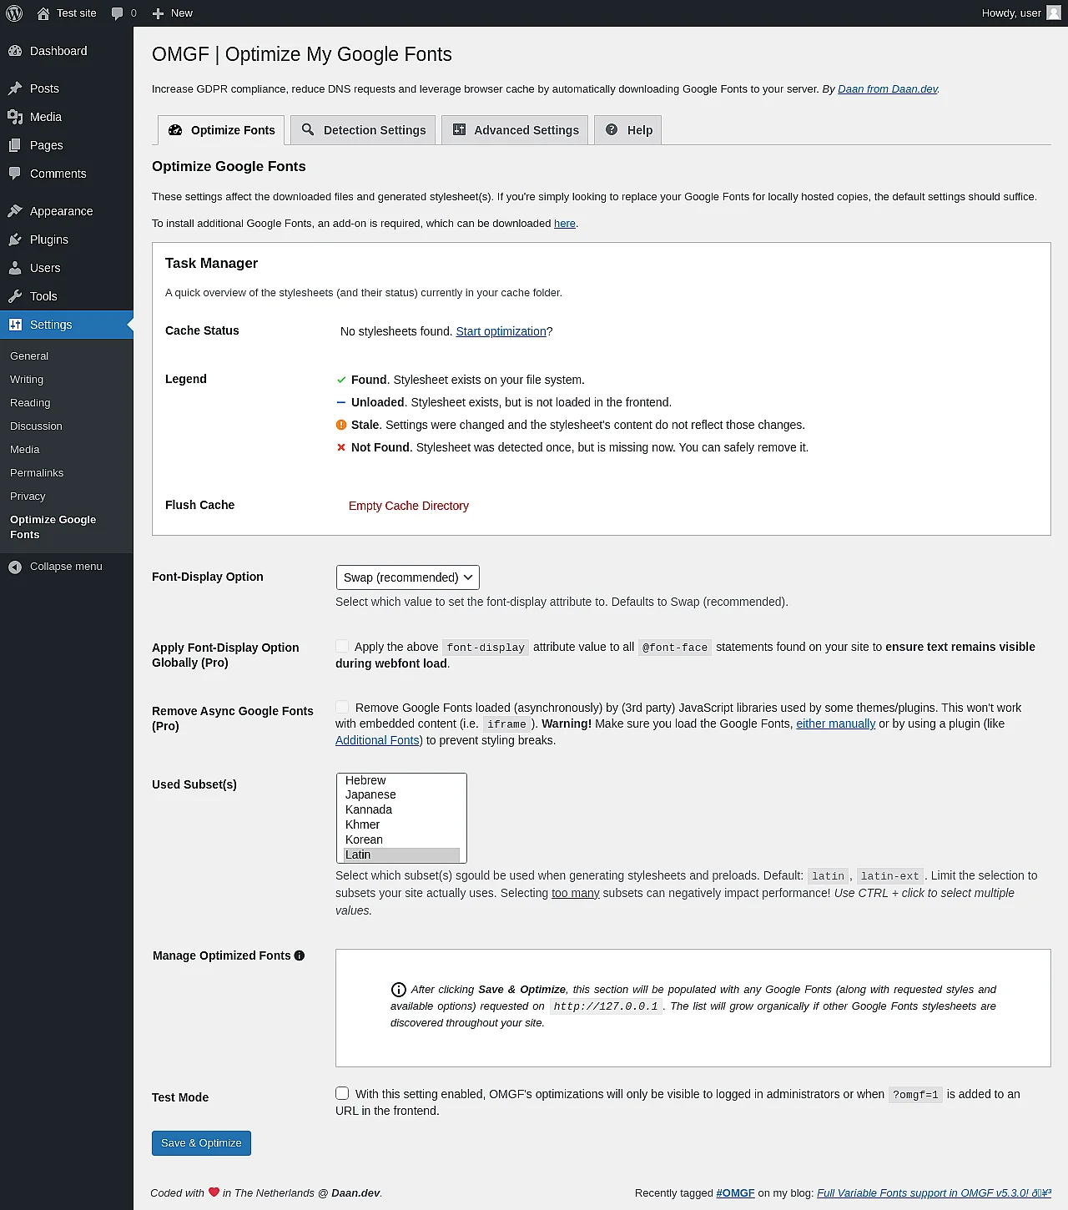Open the either manually link
The height and width of the screenshot is (1210, 1068).
point(835,723)
